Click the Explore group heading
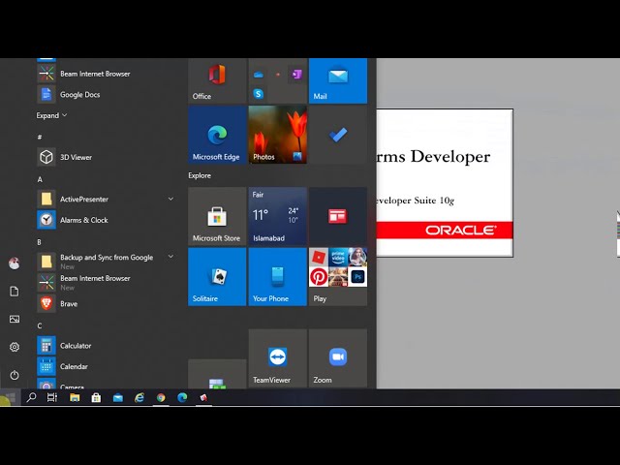 coord(200,175)
